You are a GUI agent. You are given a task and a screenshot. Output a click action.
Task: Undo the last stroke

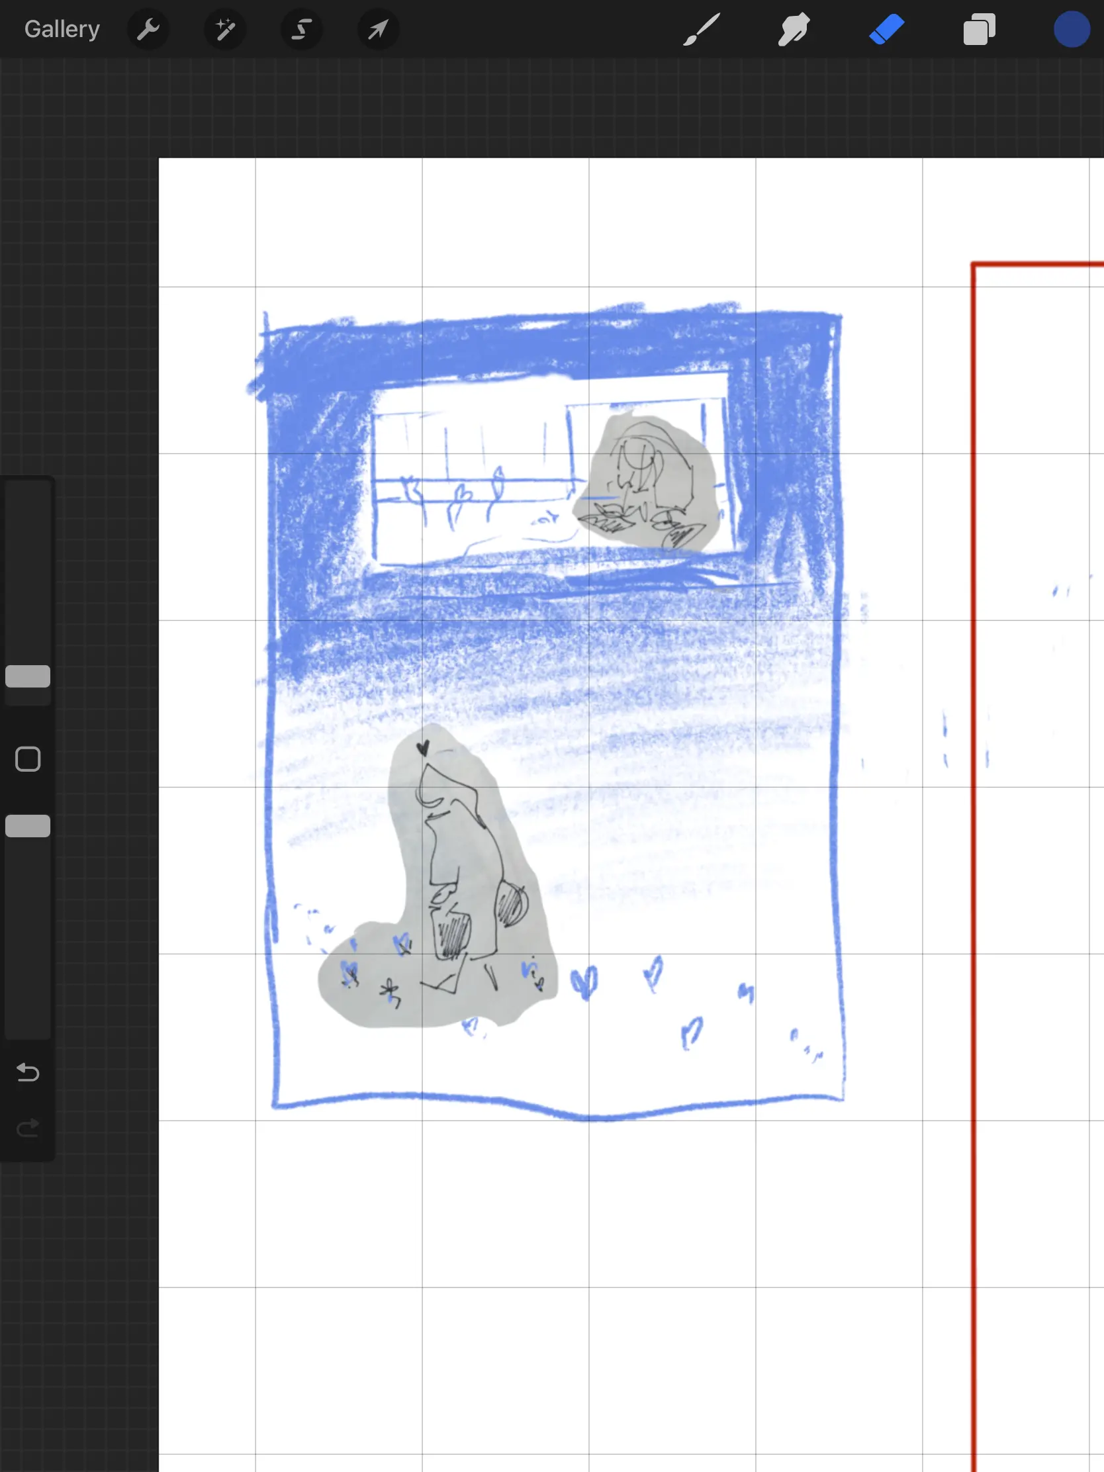click(28, 1072)
